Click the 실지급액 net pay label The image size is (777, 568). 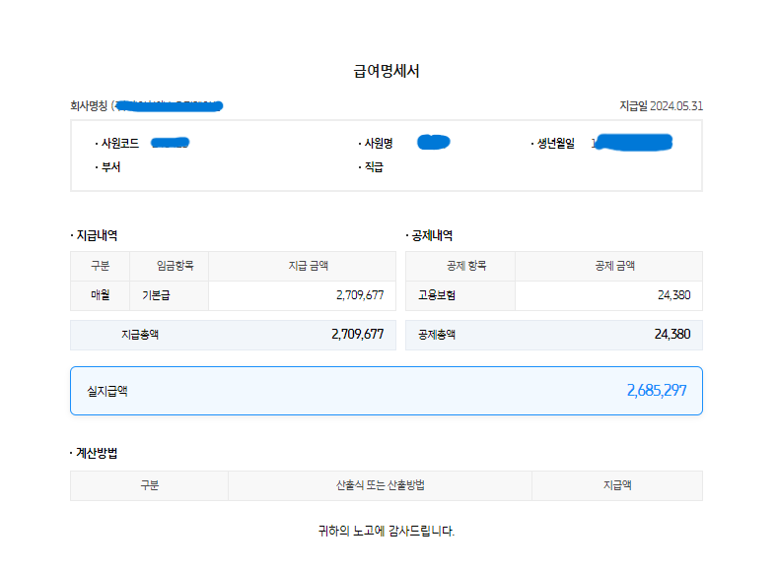click(106, 391)
